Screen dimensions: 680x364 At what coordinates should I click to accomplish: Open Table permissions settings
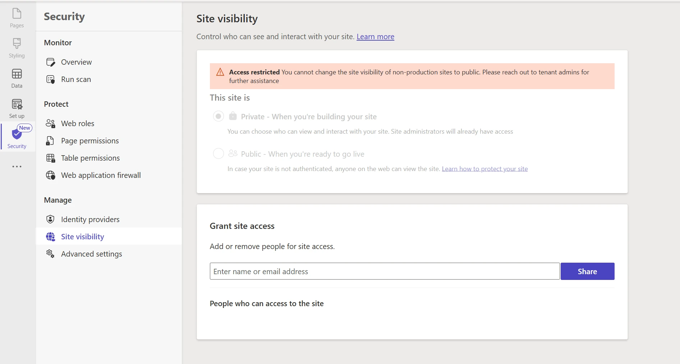pyautogui.click(x=90, y=158)
